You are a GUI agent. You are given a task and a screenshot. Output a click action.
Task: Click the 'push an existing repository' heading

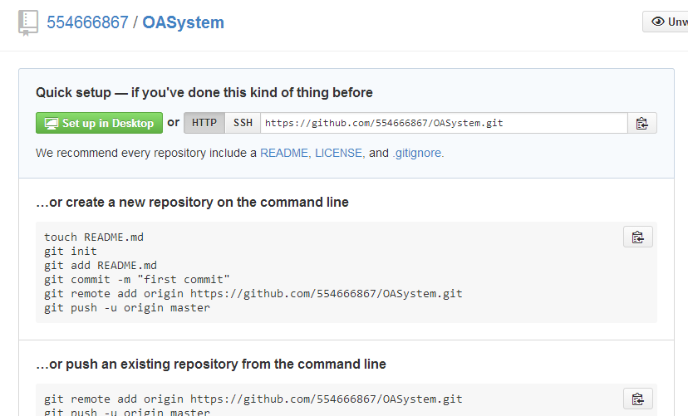pos(211,364)
